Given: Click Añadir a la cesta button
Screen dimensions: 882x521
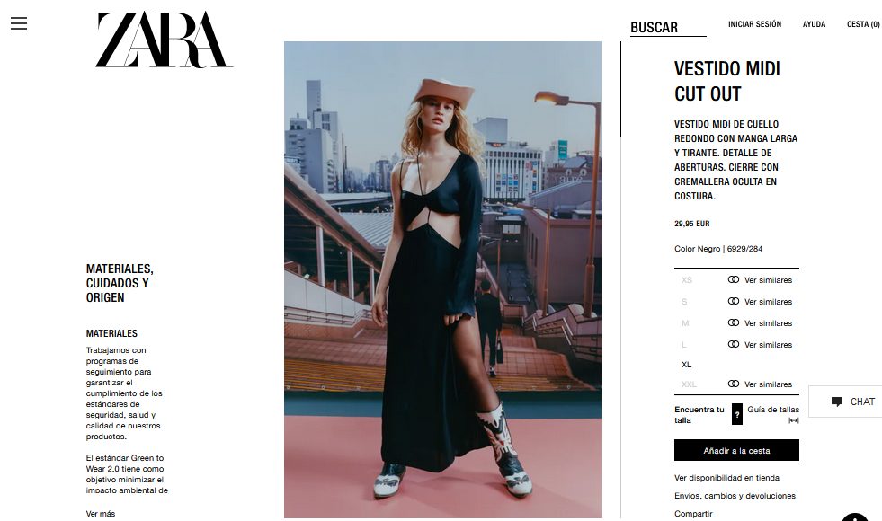Looking at the screenshot, I should point(736,450).
